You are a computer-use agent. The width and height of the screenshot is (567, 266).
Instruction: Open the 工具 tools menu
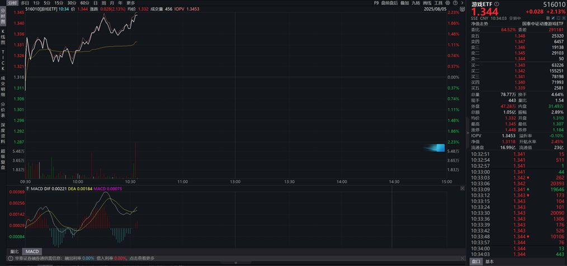tap(439, 3)
